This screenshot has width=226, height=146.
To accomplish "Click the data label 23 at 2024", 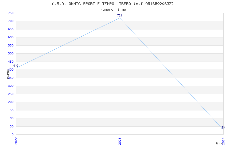I will click(x=223, y=127).
